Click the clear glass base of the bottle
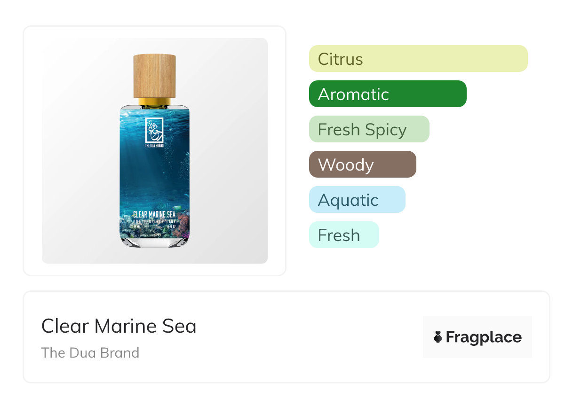The height and width of the screenshot is (406, 573). 154,242
